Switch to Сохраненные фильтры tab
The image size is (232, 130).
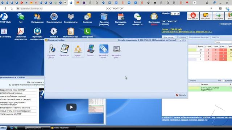199,37
